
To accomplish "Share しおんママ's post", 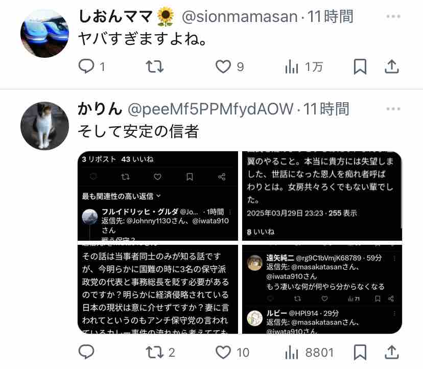I will click(x=391, y=66).
